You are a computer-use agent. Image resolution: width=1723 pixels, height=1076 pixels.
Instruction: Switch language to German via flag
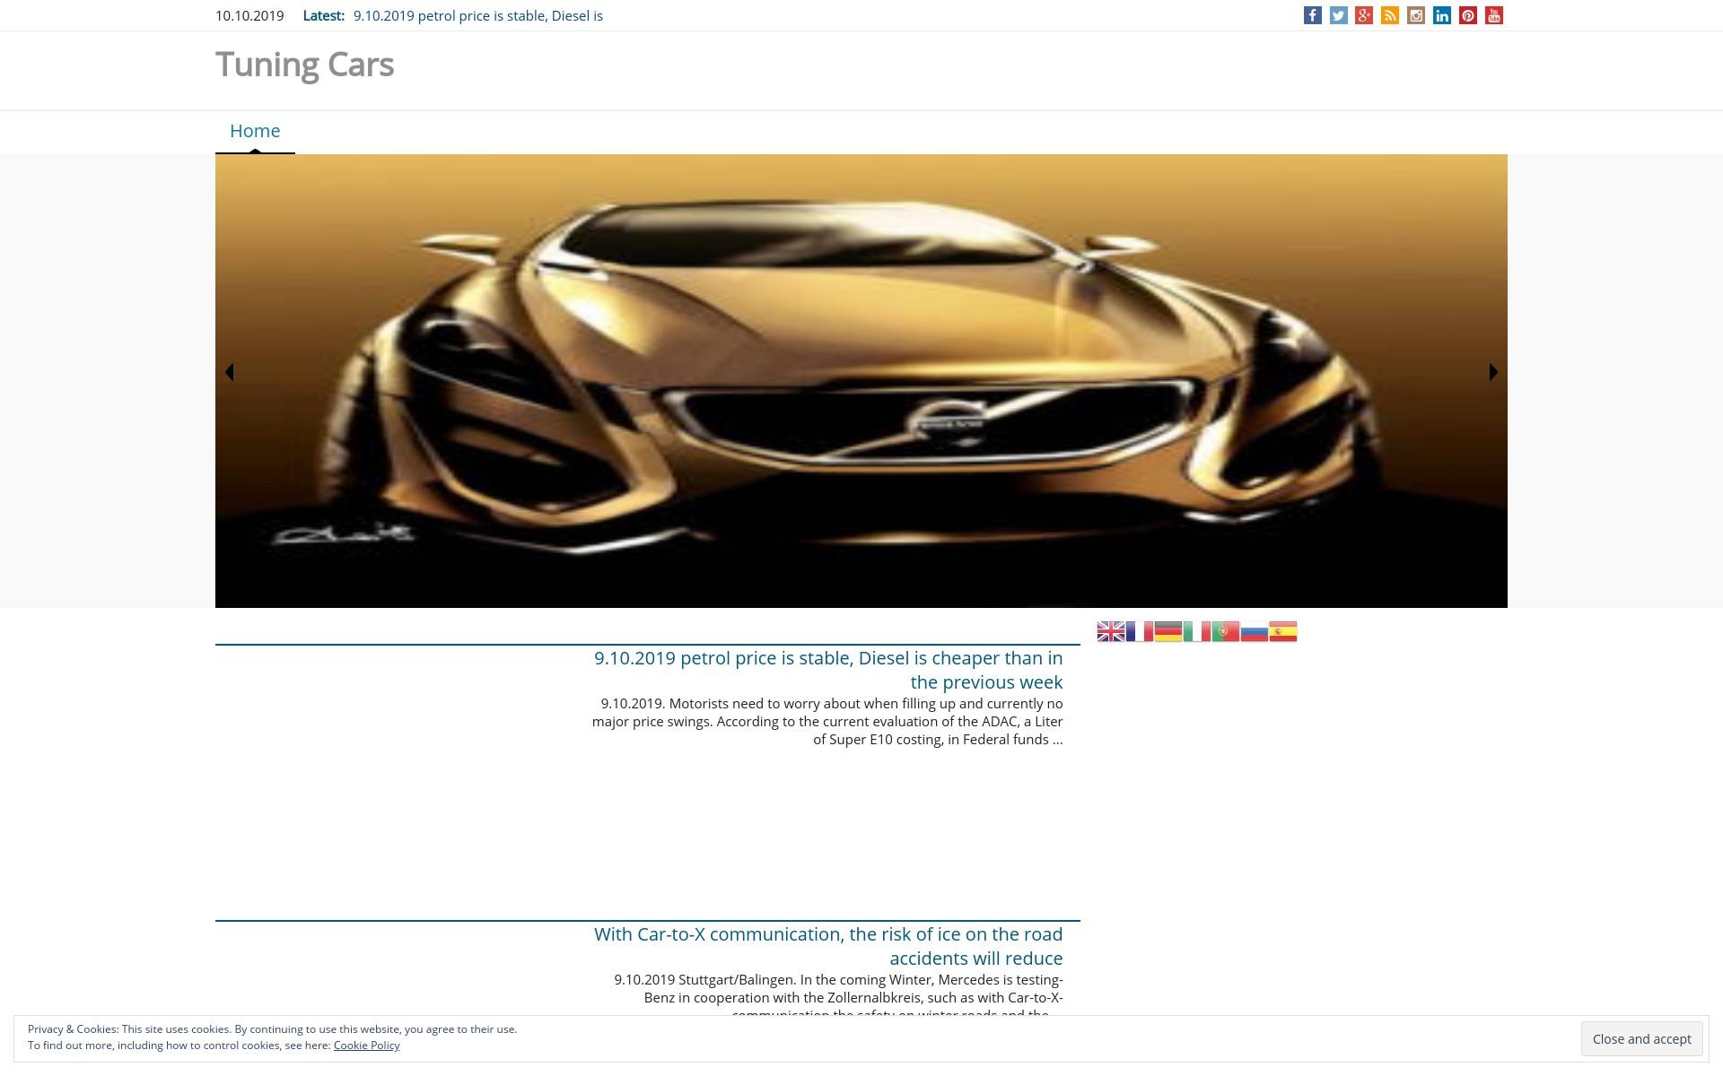[x=1168, y=632]
